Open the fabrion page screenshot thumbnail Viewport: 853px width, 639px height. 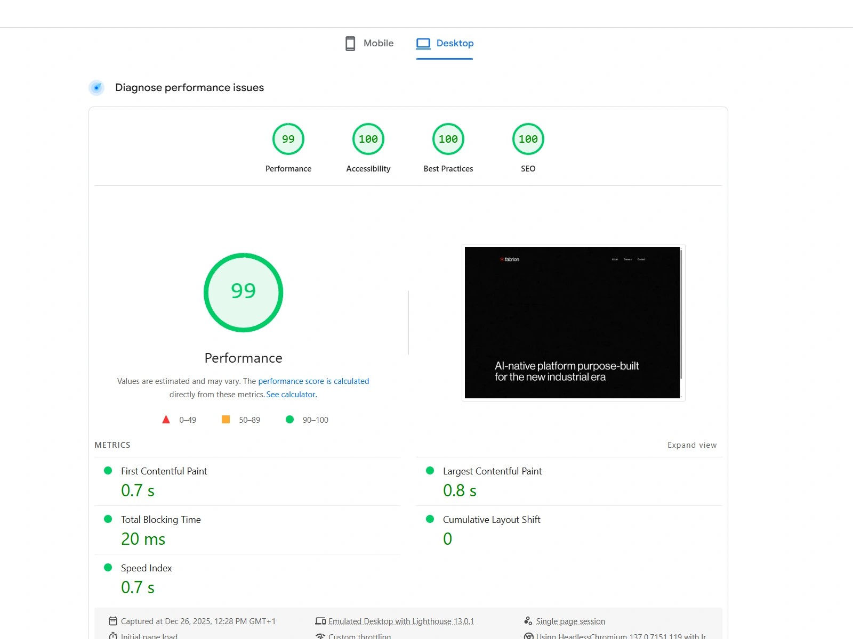pyautogui.click(x=573, y=323)
